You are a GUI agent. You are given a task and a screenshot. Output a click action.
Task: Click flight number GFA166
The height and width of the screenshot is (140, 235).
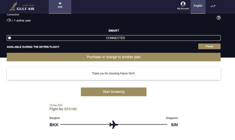pyautogui.click(x=70, y=109)
